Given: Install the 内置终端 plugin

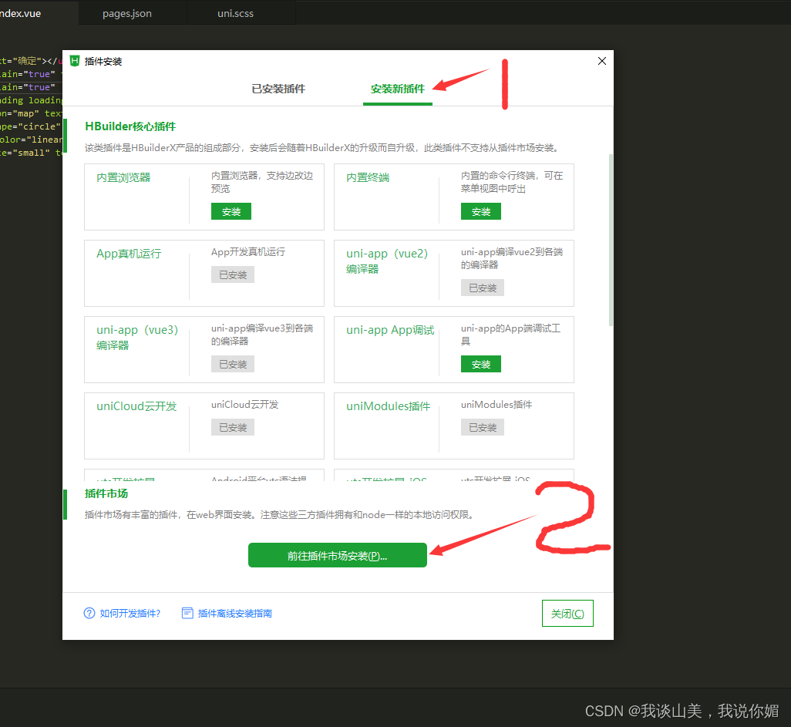Looking at the screenshot, I should [x=480, y=211].
